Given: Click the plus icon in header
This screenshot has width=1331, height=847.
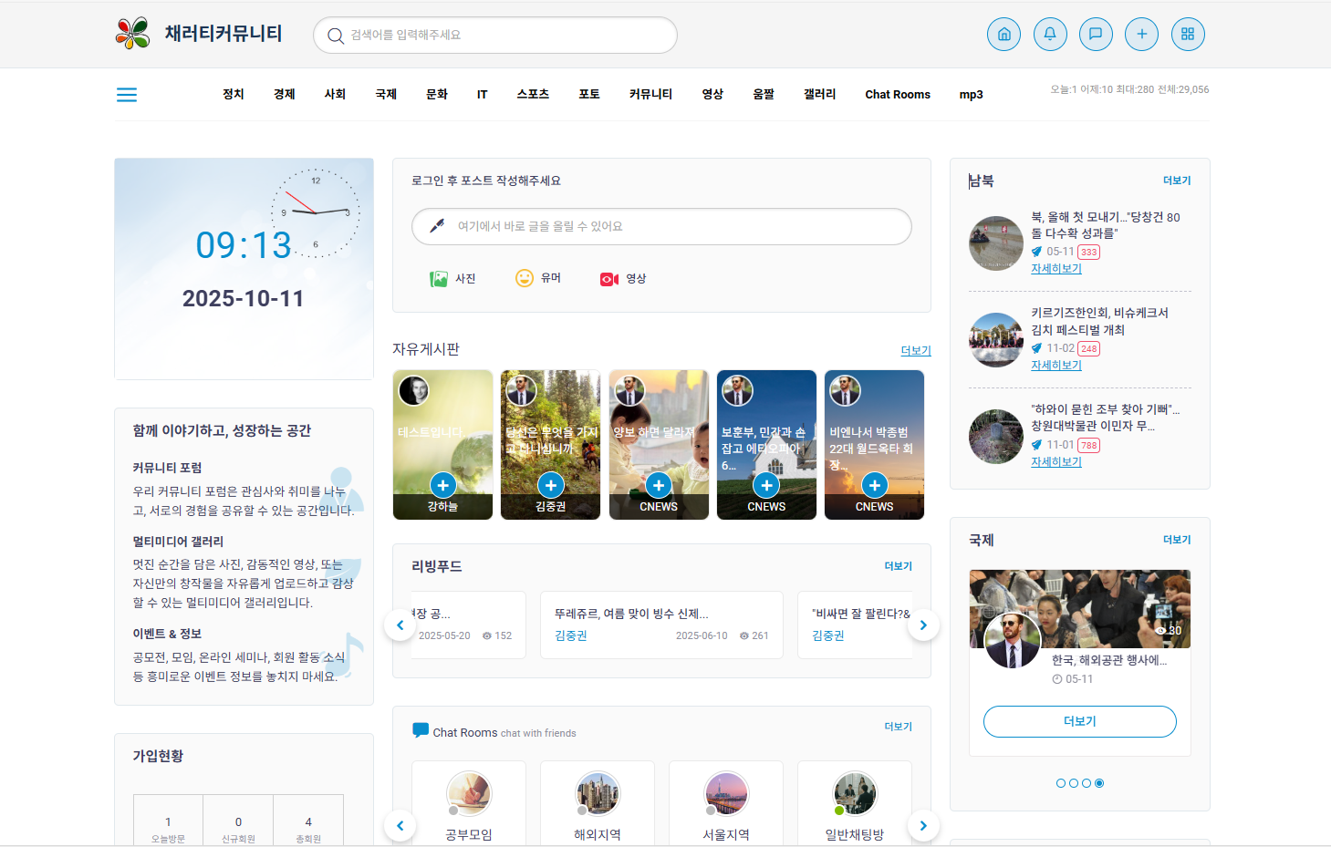Looking at the screenshot, I should coord(1141,35).
